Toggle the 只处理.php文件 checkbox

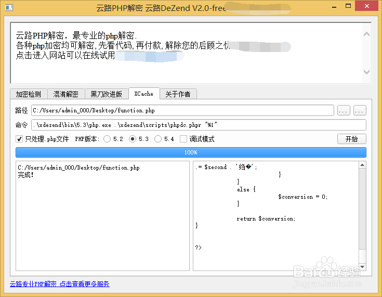click(19, 139)
